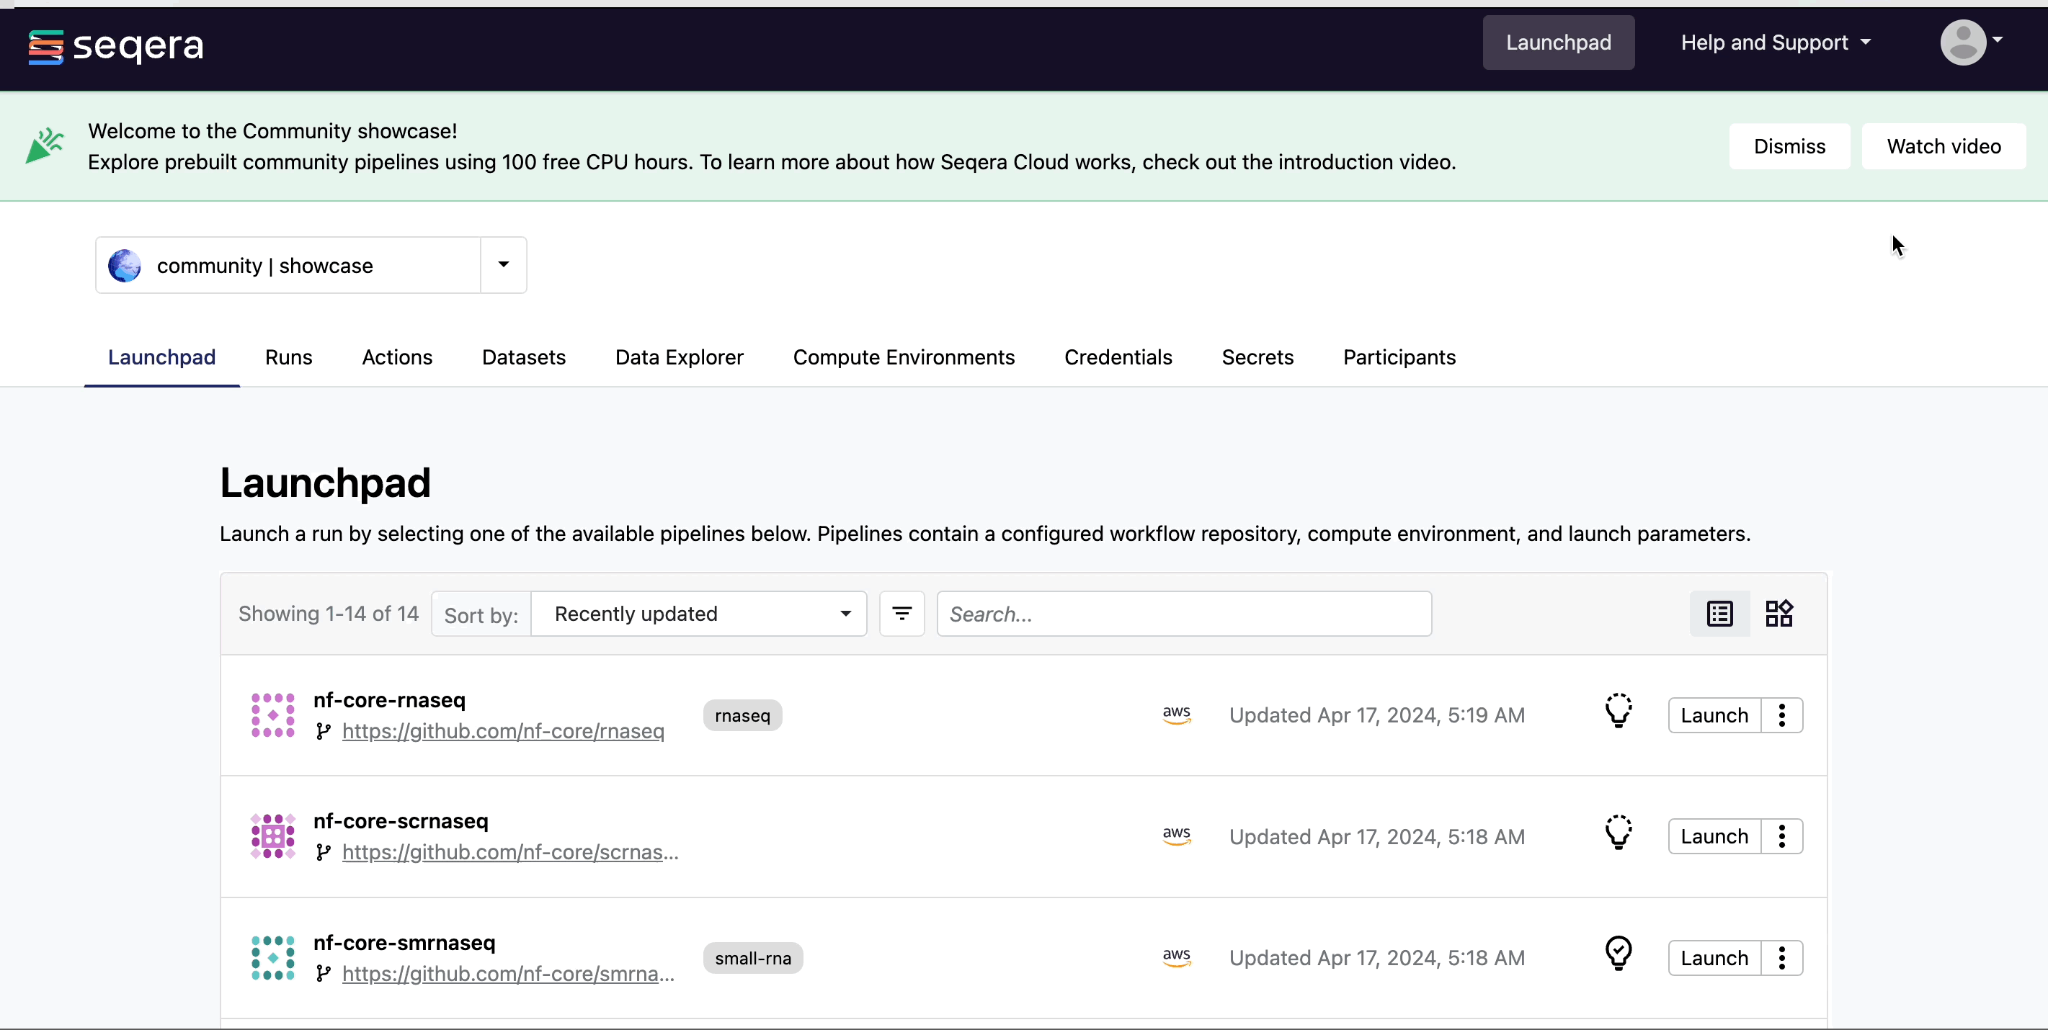Viewport: 2048px width, 1030px height.
Task: Click lightbulb icon for nf-core-rnaseq
Action: (1618, 710)
